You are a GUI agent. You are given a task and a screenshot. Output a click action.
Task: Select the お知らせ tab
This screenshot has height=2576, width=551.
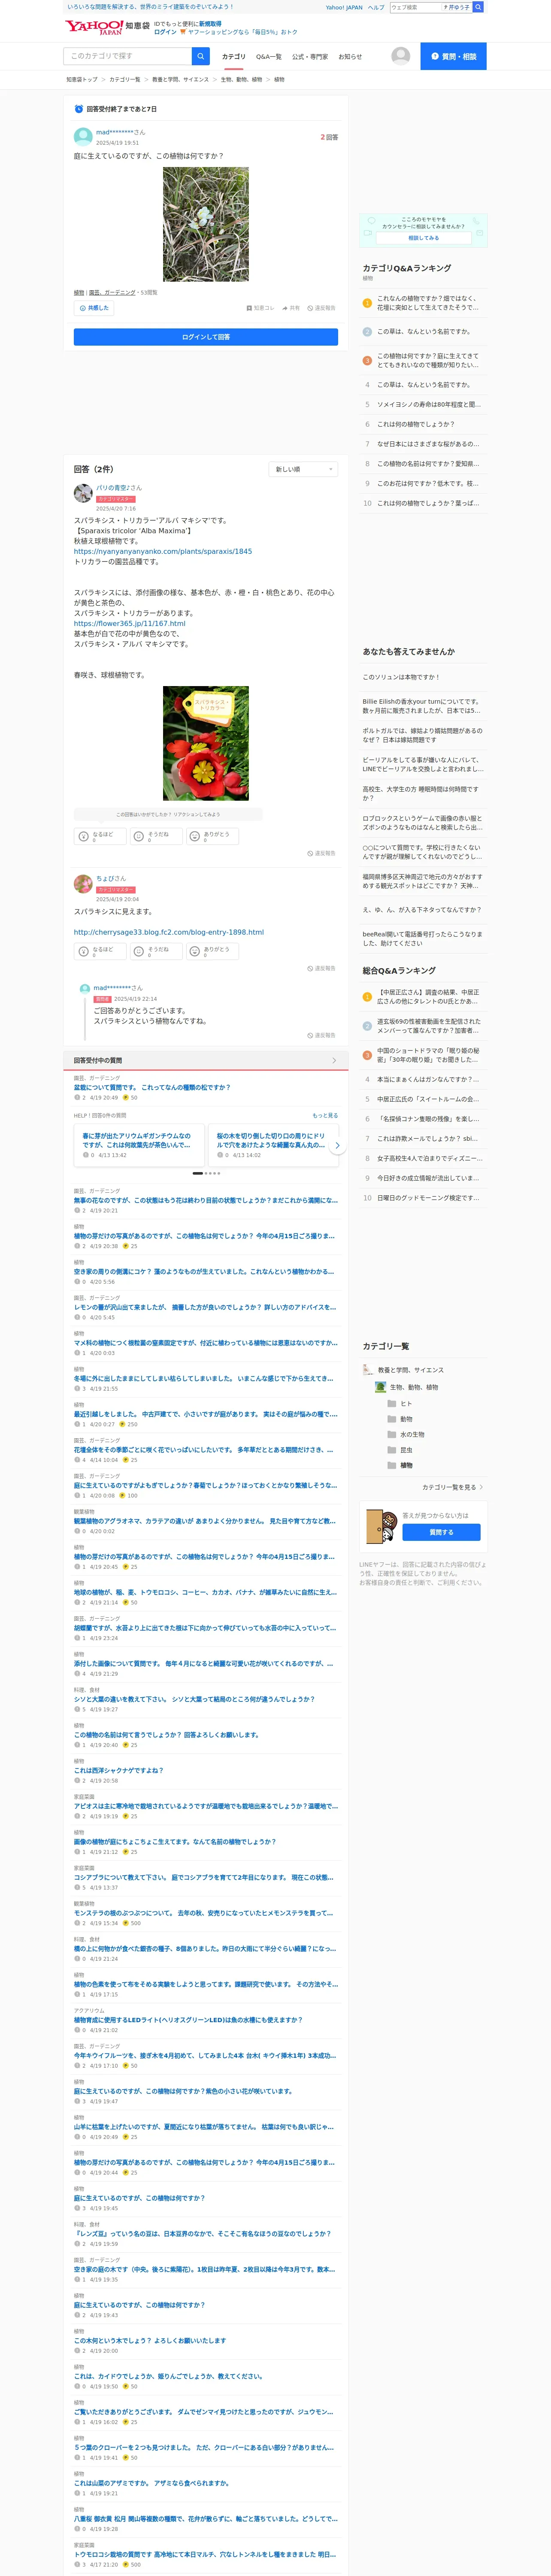point(350,57)
